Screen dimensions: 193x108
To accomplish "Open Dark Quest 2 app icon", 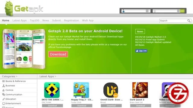I will pos(140,90).
